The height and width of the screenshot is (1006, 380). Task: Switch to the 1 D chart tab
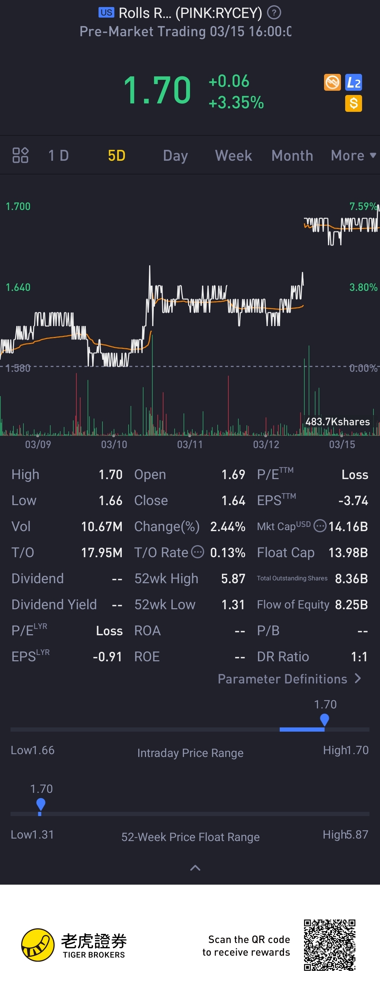(x=58, y=155)
